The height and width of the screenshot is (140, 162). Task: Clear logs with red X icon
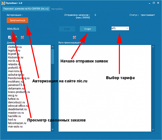click(x=75, y=38)
